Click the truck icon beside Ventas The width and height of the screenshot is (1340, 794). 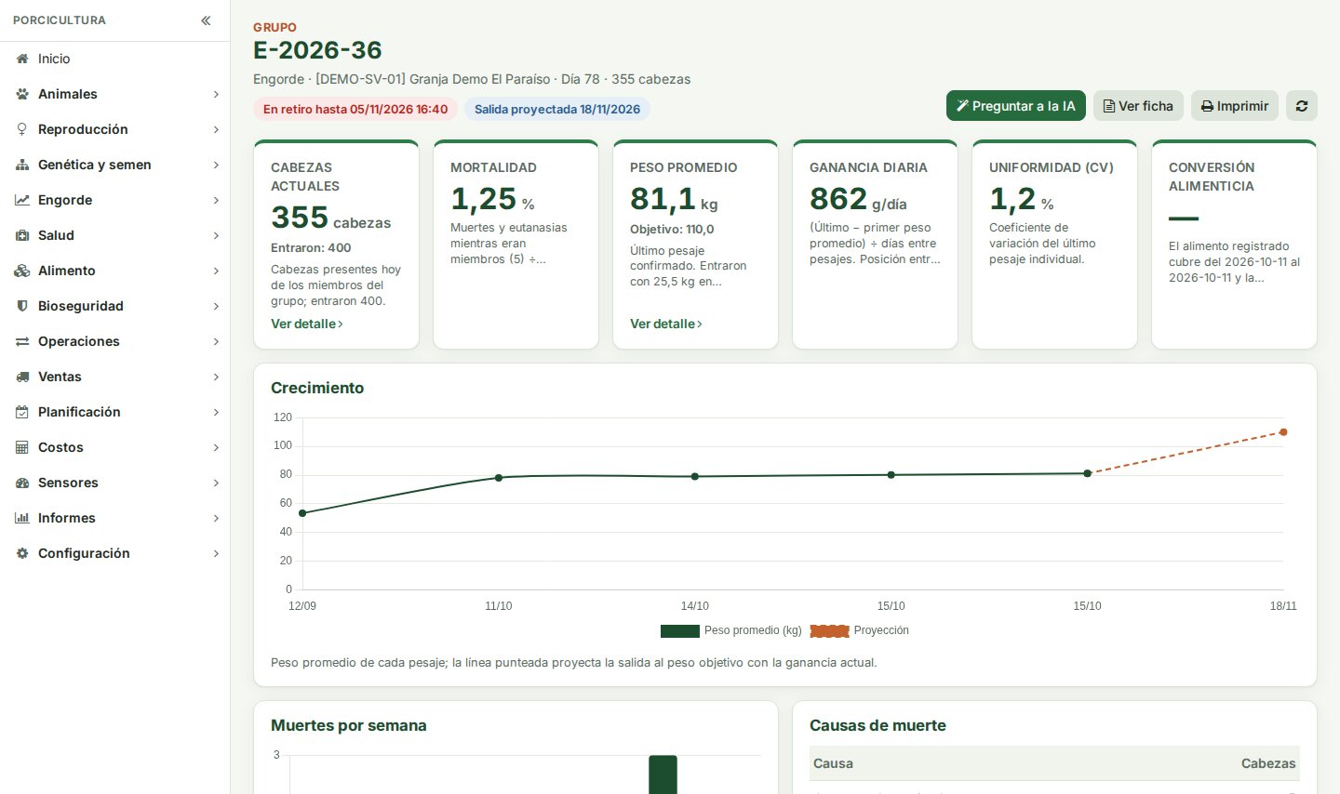(22, 377)
